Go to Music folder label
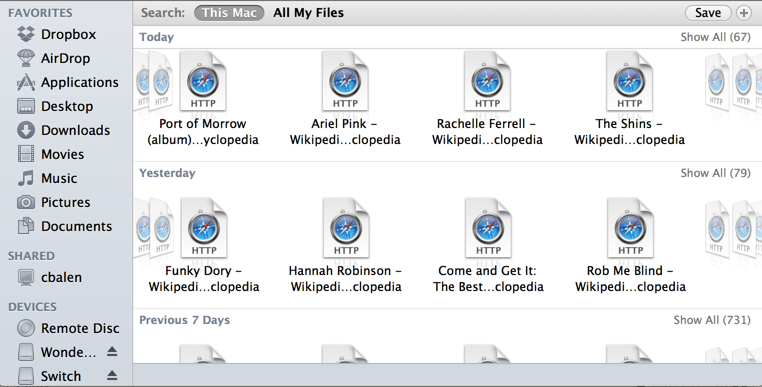762x387 pixels. point(59,178)
